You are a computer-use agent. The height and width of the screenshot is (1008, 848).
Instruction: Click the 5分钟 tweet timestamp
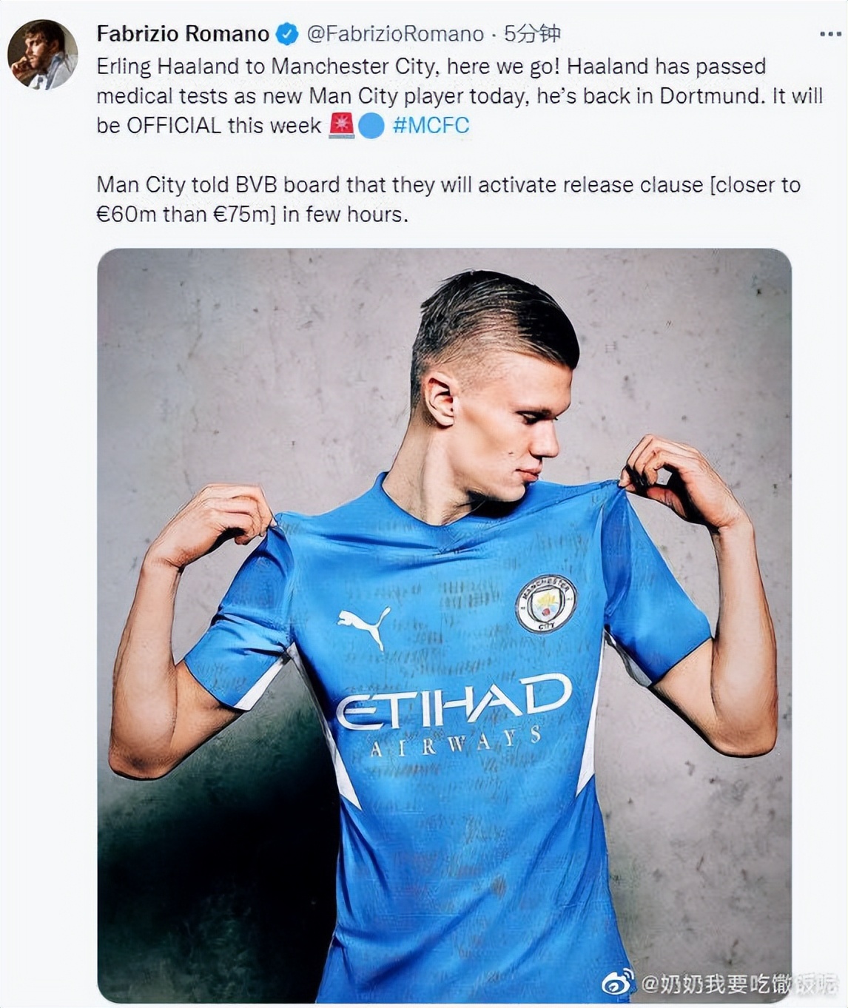click(x=532, y=34)
